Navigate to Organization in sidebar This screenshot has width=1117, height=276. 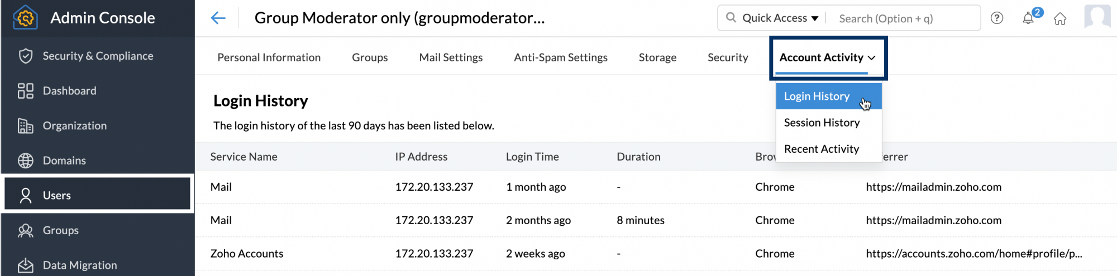click(74, 125)
